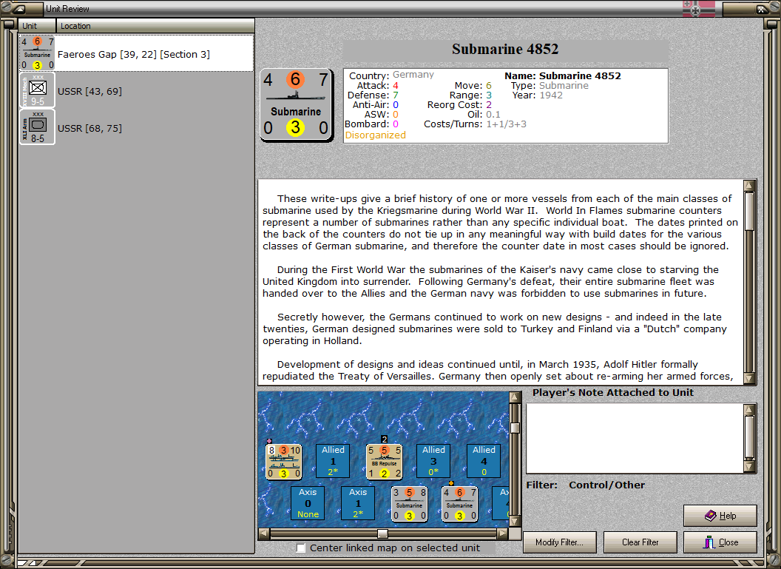
Task: Click the Submarine 3-5-8 counter on the map
Action: pyautogui.click(x=410, y=504)
